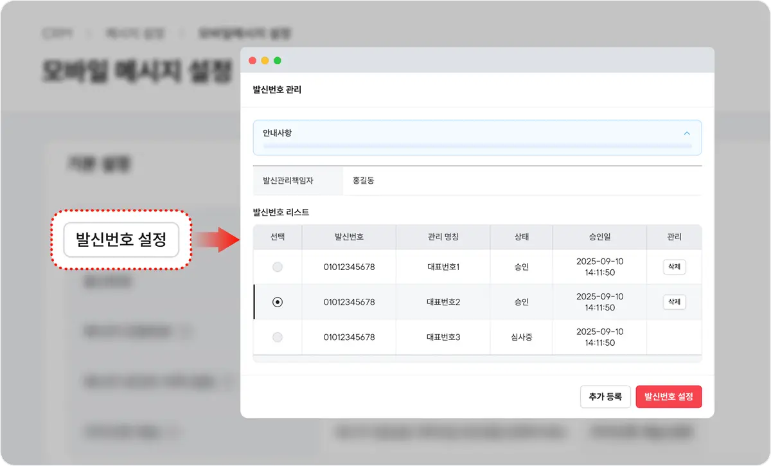Click the red close window dot

pos(253,60)
